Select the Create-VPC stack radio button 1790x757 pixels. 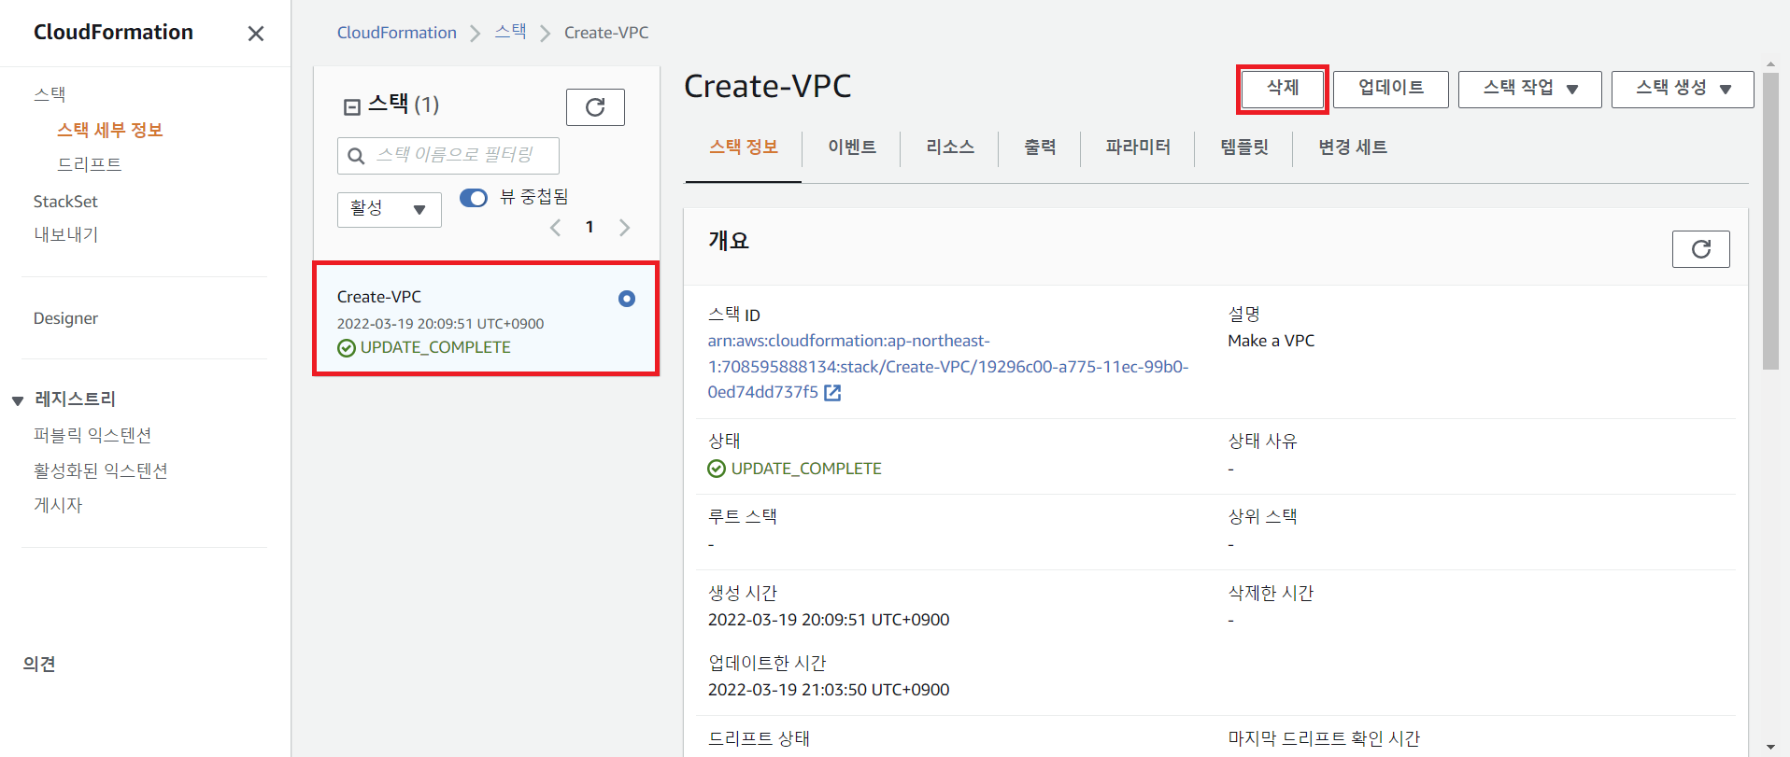click(627, 299)
